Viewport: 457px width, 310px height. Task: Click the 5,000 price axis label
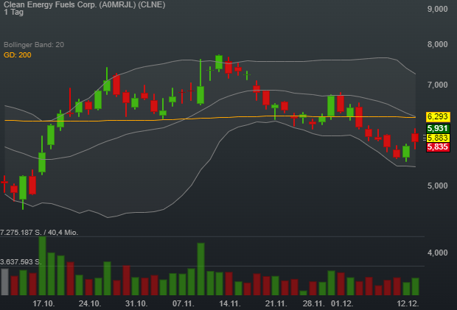click(x=438, y=186)
